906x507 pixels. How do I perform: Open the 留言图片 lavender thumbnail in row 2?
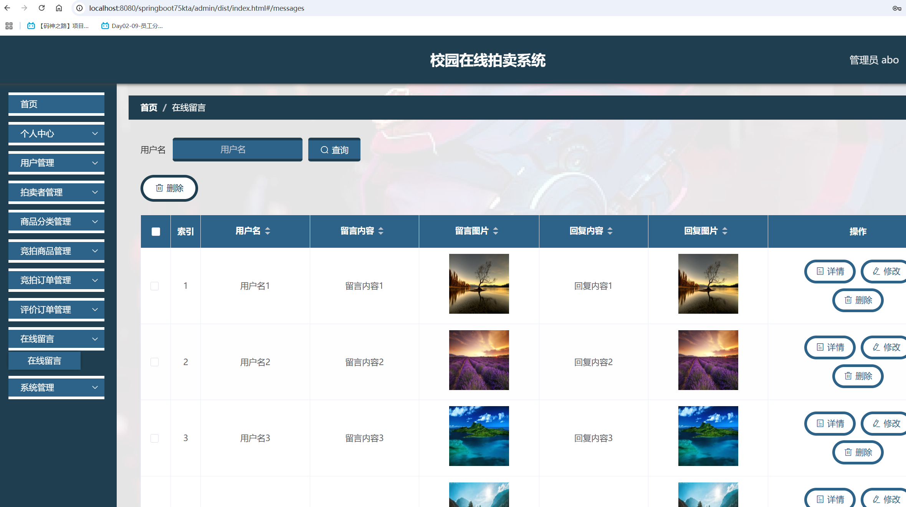click(x=479, y=360)
